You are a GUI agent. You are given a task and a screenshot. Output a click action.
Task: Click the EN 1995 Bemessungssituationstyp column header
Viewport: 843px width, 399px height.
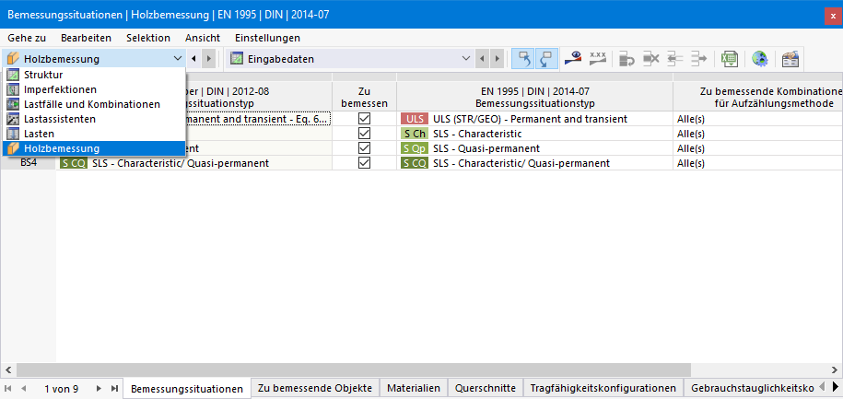tap(535, 98)
